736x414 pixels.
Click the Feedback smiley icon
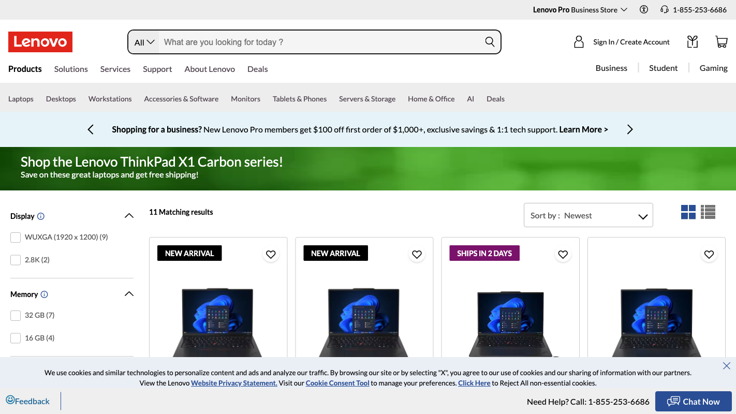(10, 400)
